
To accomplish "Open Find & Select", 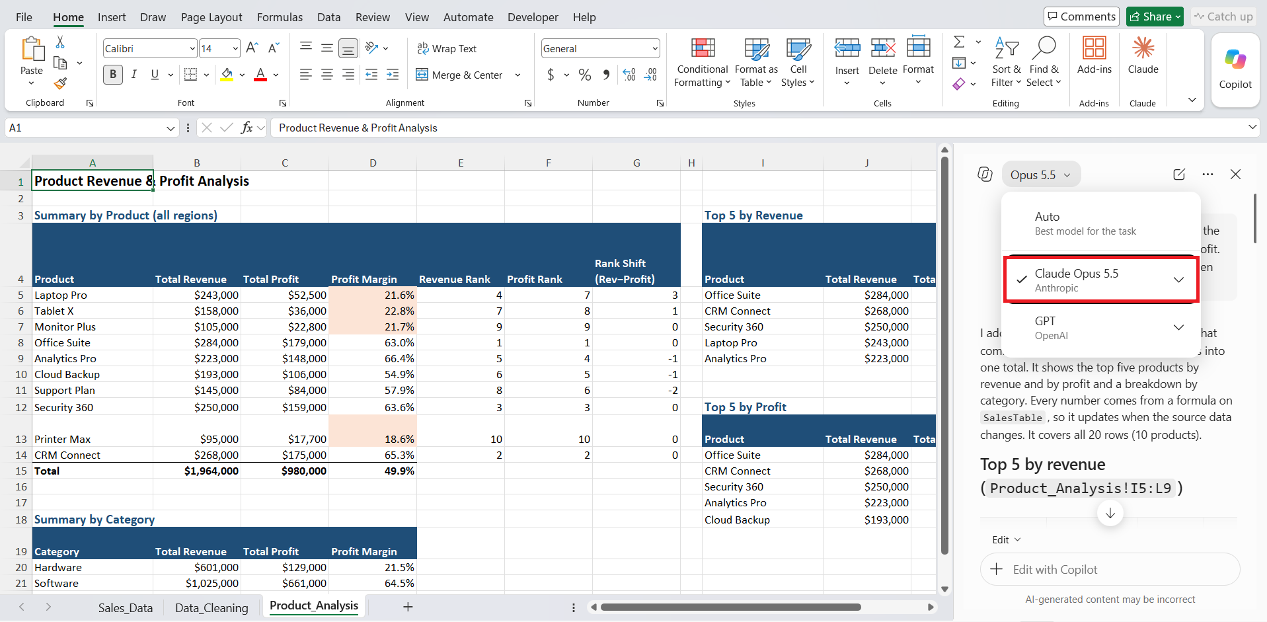I will [x=1044, y=62].
